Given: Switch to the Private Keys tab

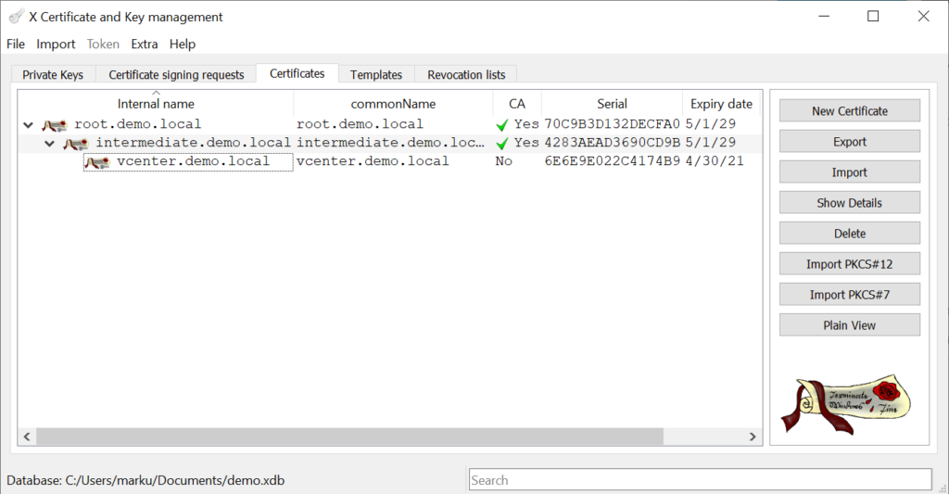Looking at the screenshot, I should tap(53, 74).
